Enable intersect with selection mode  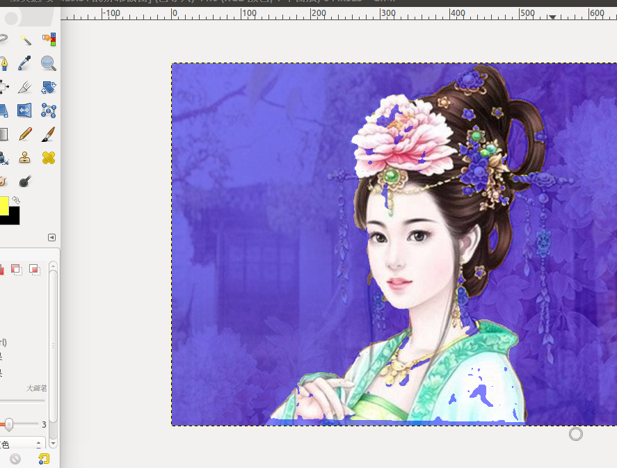tap(35, 270)
